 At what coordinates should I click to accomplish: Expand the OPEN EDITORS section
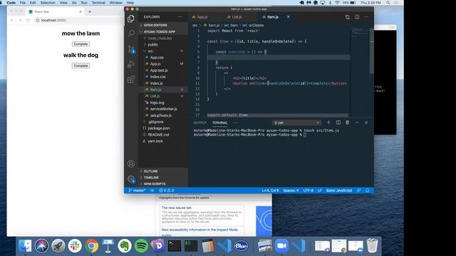pos(163,26)
